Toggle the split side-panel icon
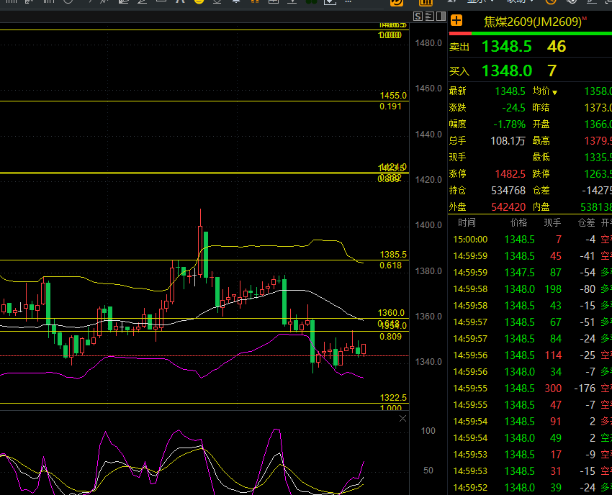The image size is (612, 495). click(x=441, y=16)
